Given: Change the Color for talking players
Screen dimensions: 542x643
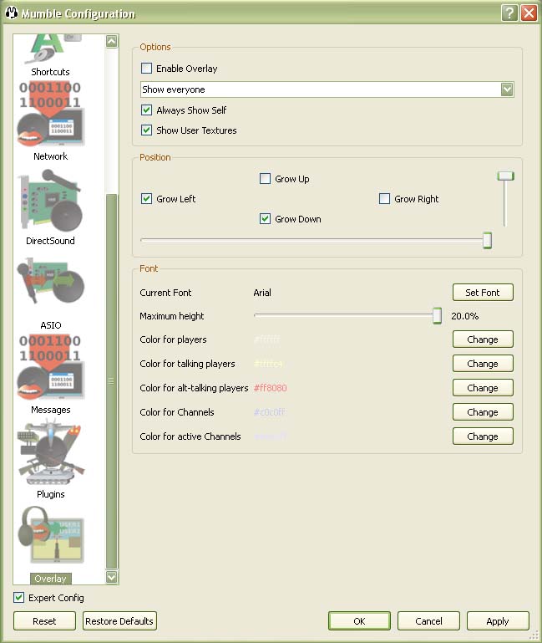Looking at the screenshot, I should pyautogui.click(x=483, y=364).
